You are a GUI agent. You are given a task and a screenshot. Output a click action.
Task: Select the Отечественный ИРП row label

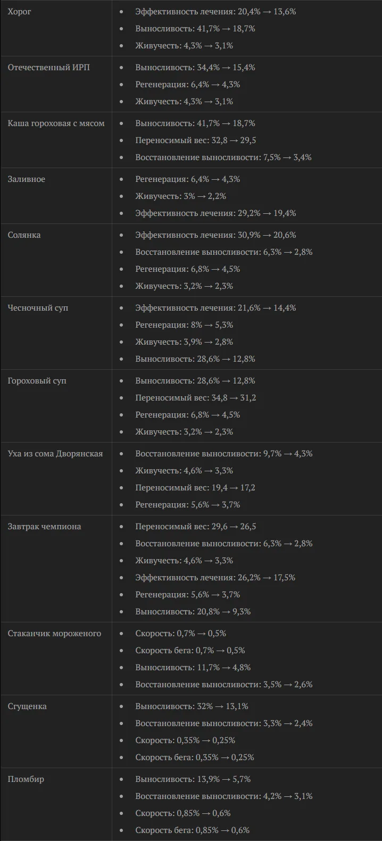click(48, 68)
